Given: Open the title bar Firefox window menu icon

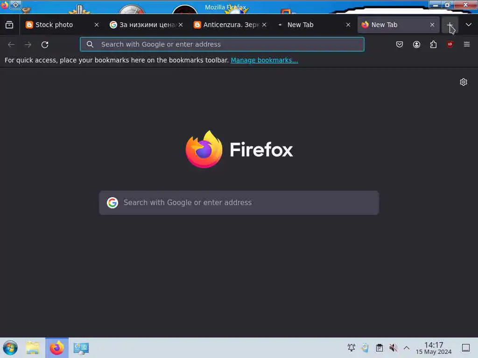Looking at the screenshot, I should coord(4,5).
